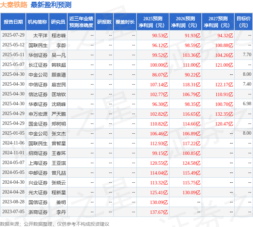Select the 2025-01-05 date cell
Screen dimensions: 253x227
point(13,133)
